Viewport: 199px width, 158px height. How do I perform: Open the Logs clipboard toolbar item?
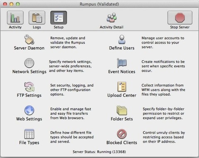pos(37,18)
